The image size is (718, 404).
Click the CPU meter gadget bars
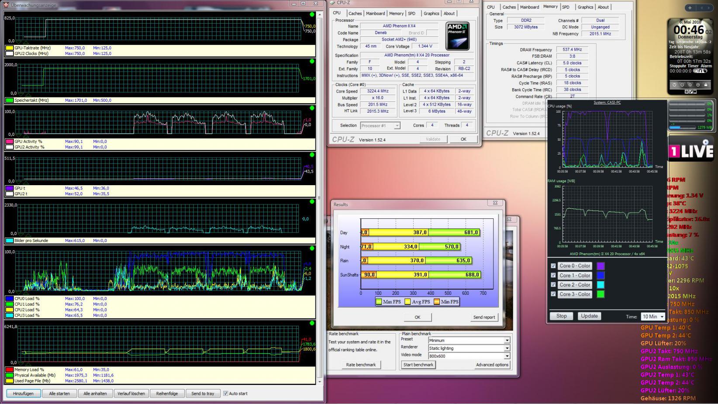click(690, 116)
